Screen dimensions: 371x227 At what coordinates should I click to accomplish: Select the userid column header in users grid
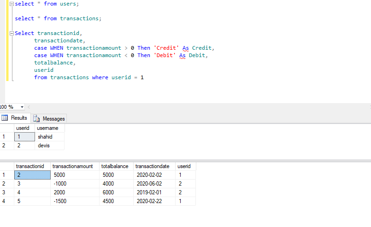click(24, 128)
